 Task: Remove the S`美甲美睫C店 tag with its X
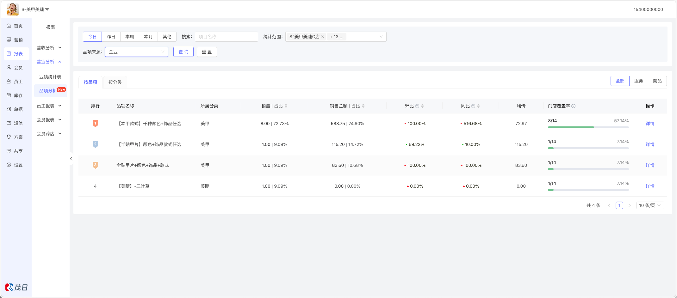coord(323,37)
